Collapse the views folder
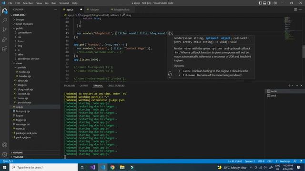305x171 pixels. 35,63
